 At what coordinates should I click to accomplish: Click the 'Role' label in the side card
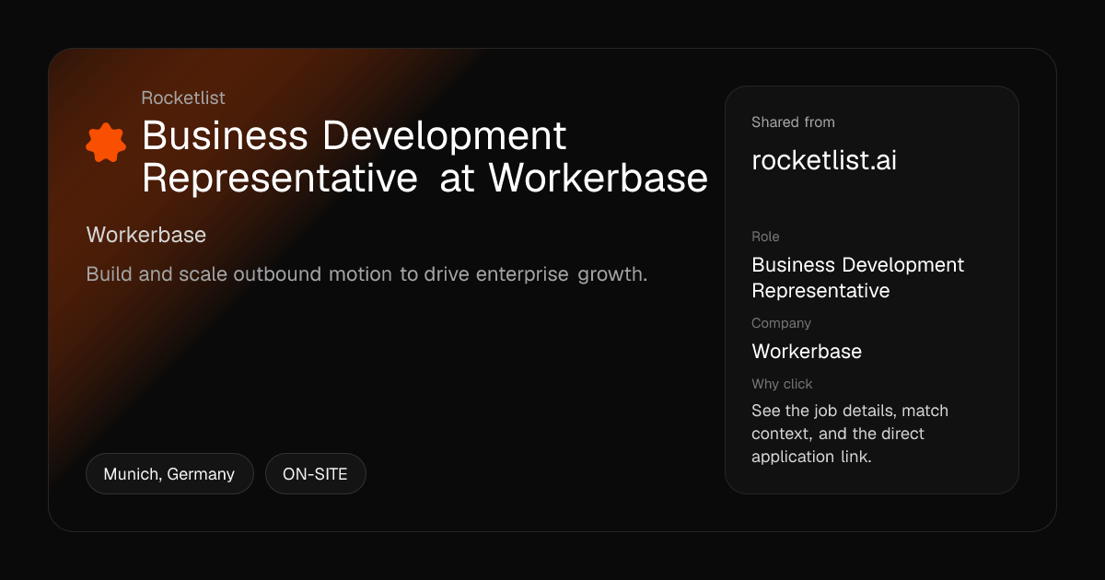(765, 237)
